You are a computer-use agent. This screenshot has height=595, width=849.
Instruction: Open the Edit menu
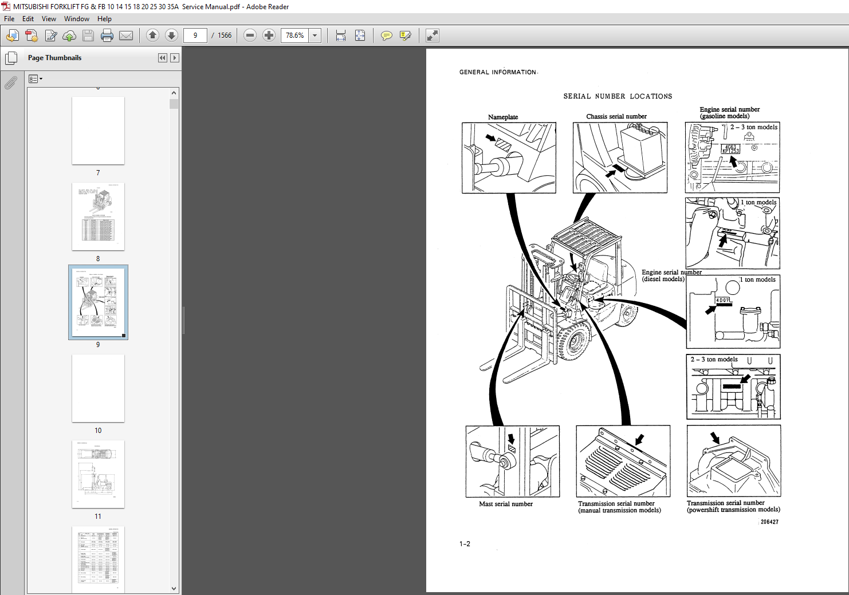pyautogui.click(x=28, y=19)
